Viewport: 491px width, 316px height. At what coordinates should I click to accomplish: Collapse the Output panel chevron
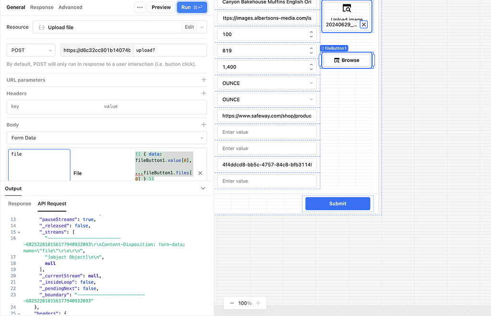tap(203, 189)
